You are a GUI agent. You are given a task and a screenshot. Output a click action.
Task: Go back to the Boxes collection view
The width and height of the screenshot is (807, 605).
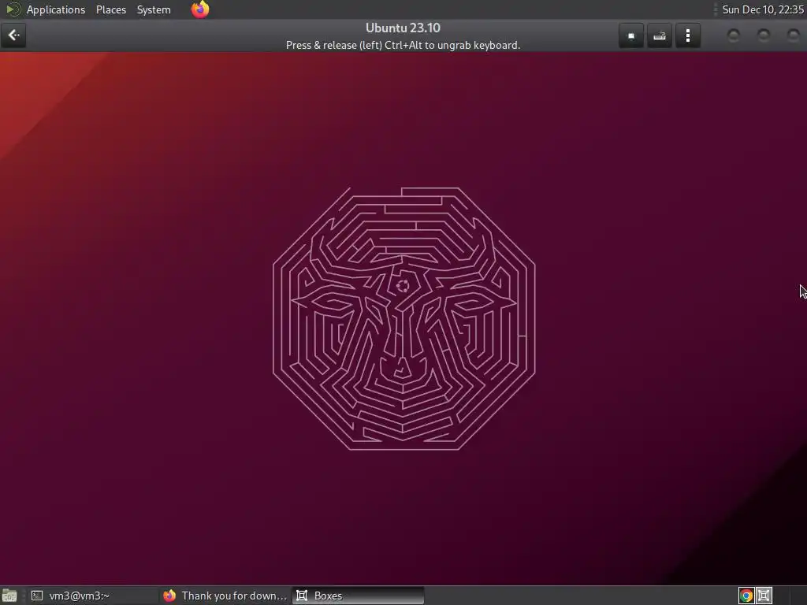tap(13, 35)
